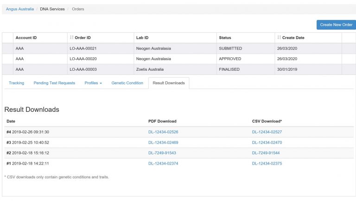Download PDF DL-7249-91543
The width and height of the screenshot is (356, 201).
click(162, 153)
